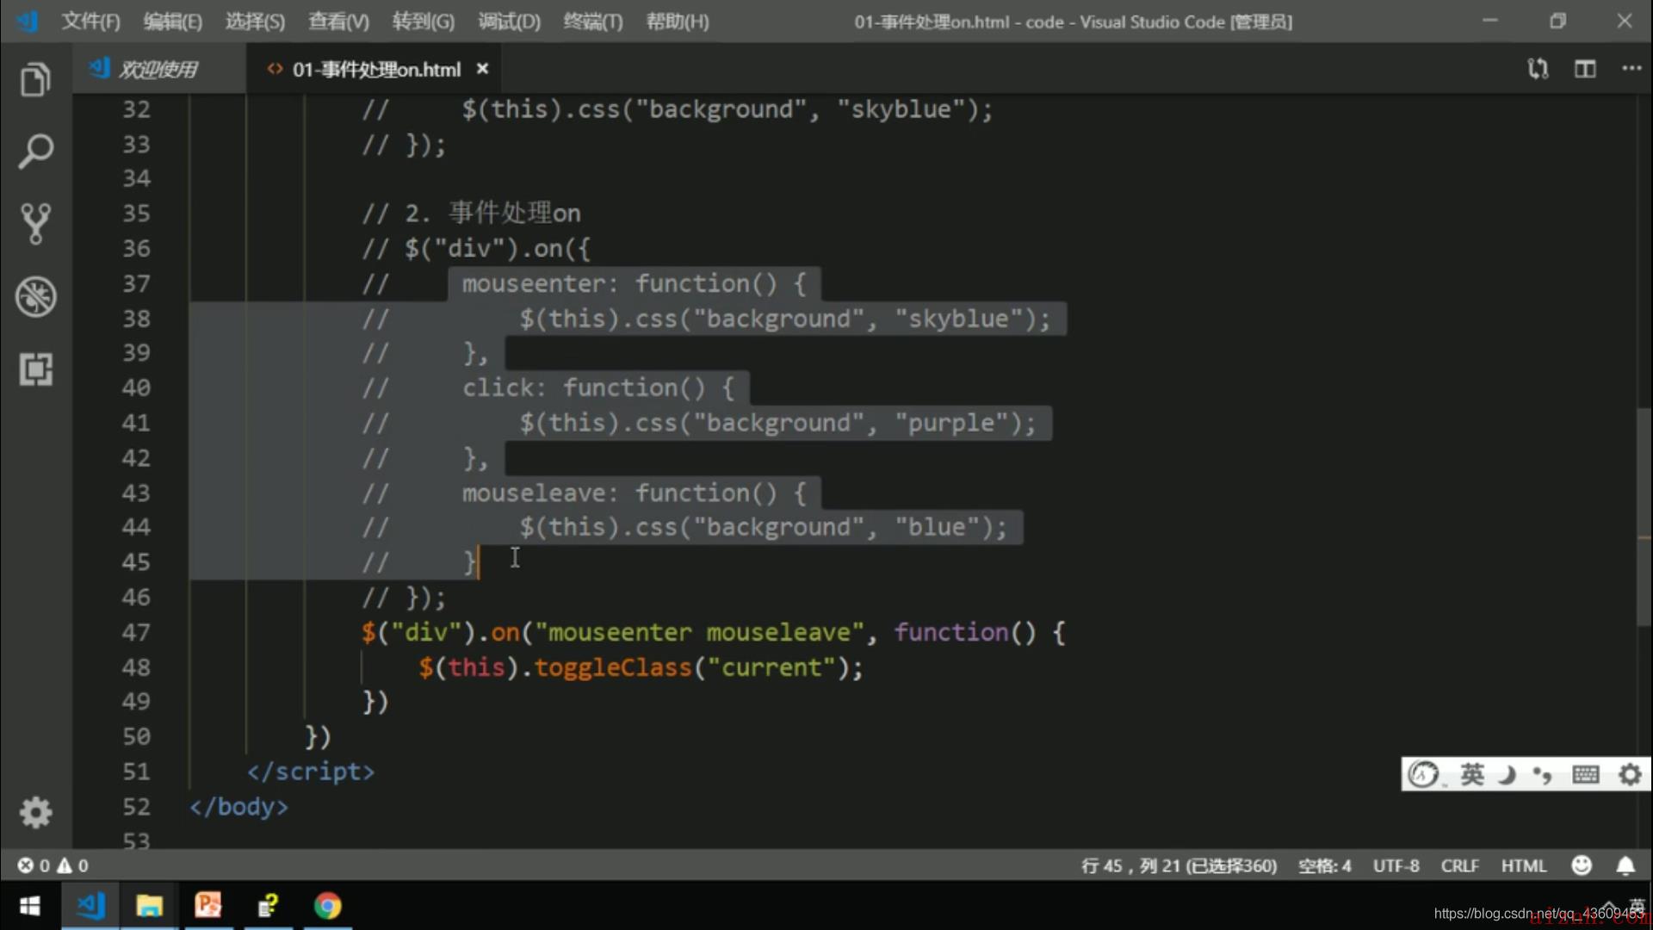The image size is (1653, 930).
Task: Click the feedback smiley in status bar
Action: (1582, 865)
